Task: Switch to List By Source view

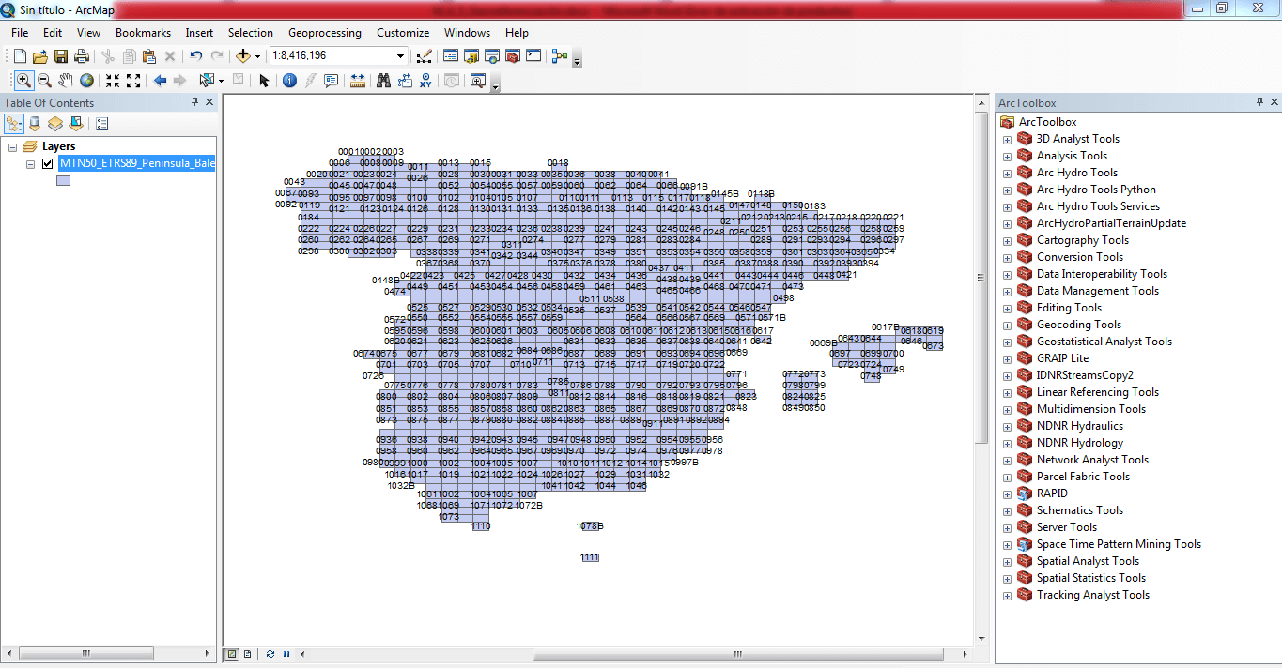Action: (x=35, y=123)
